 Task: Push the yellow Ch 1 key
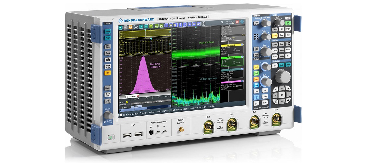(x=256, y=67)
